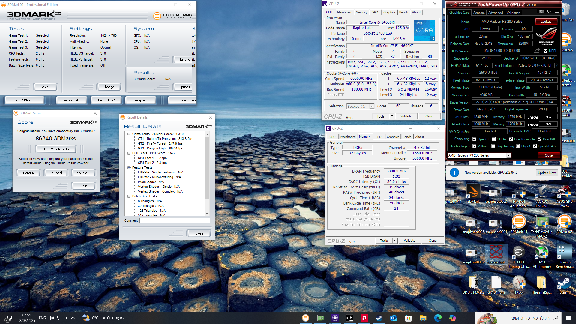576x324 pixels.
Task: Toggle the DirectML checkbox
Action: 539,139
